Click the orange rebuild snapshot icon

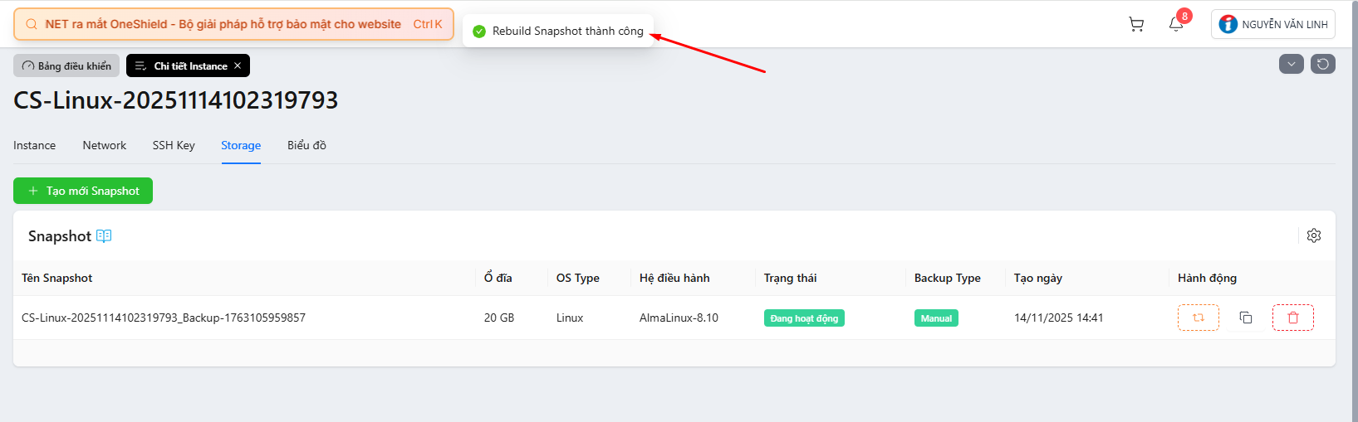(1198, 318)
